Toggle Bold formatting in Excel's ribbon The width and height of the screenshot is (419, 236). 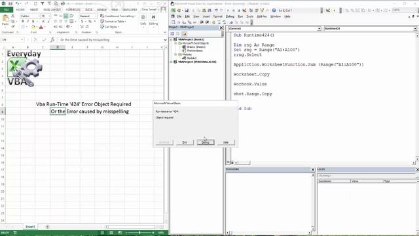click(23, 22)
